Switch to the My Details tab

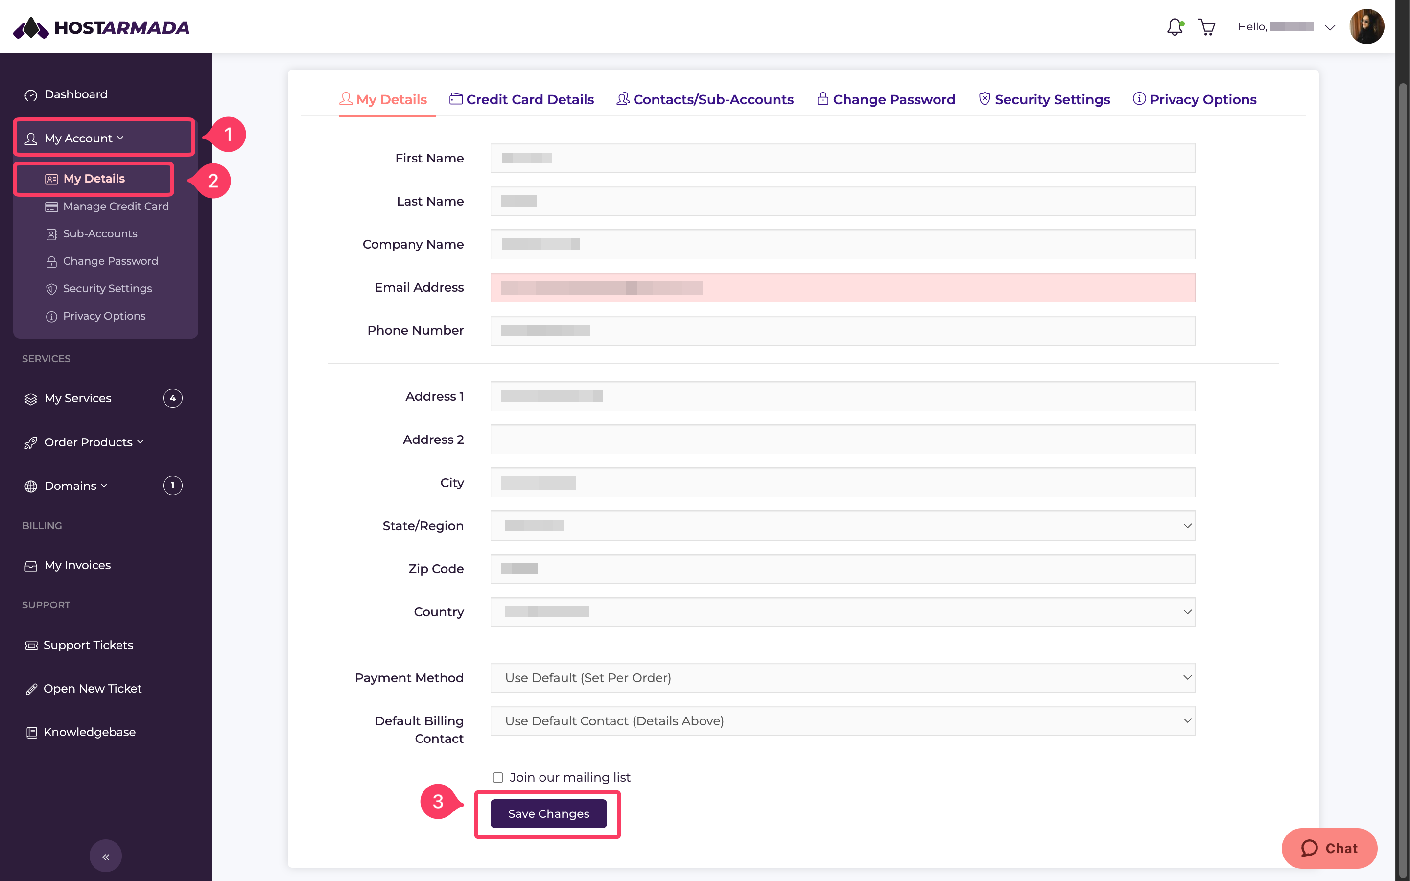tap(383, 100)
